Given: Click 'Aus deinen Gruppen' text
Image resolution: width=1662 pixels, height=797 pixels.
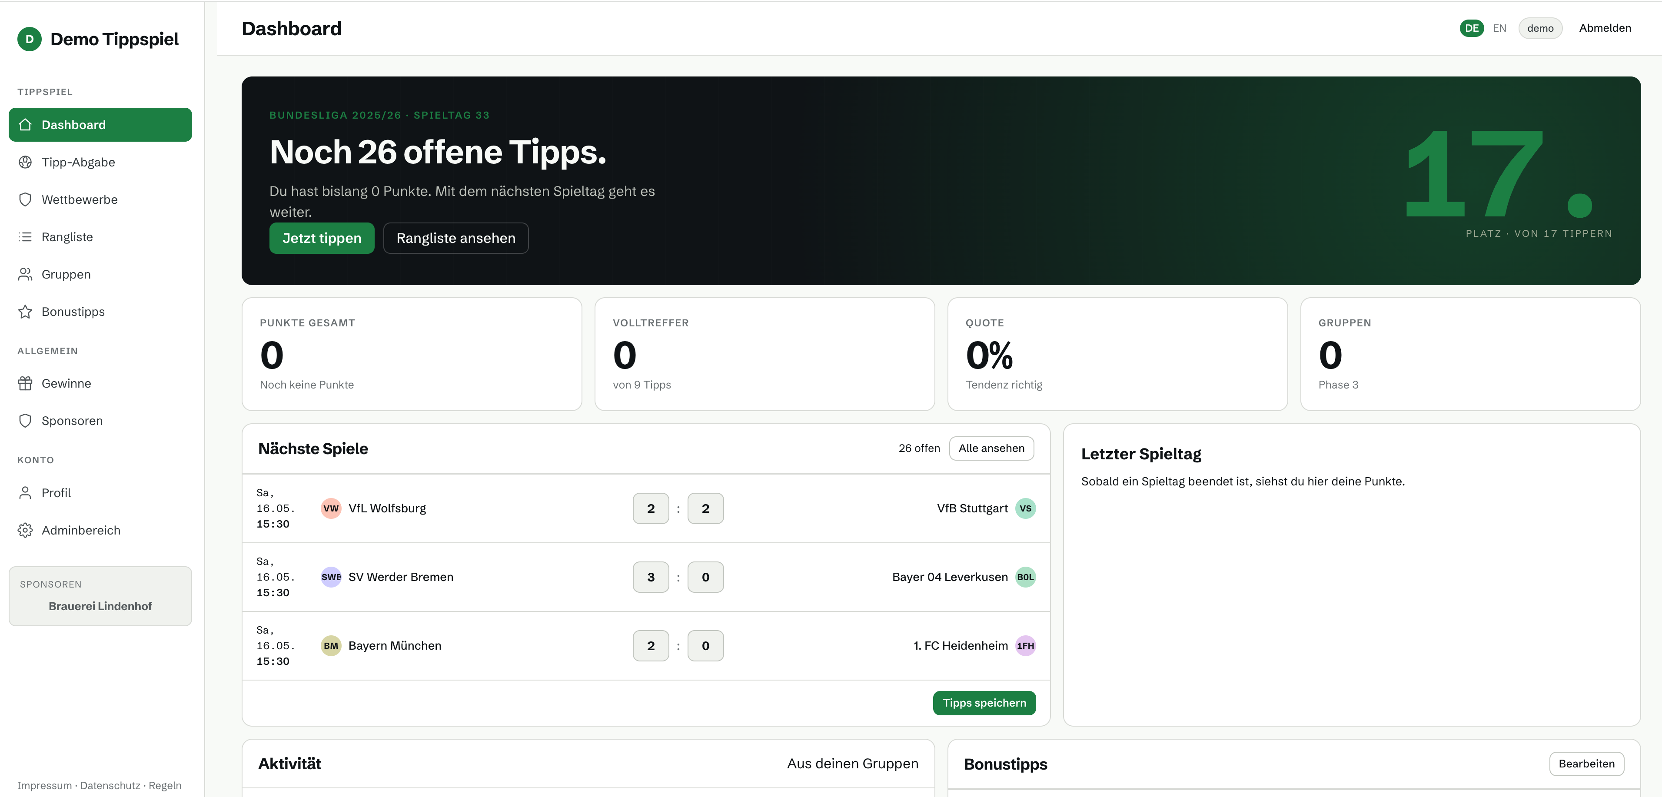Looking at the screenshot, I should pos(852,764).
